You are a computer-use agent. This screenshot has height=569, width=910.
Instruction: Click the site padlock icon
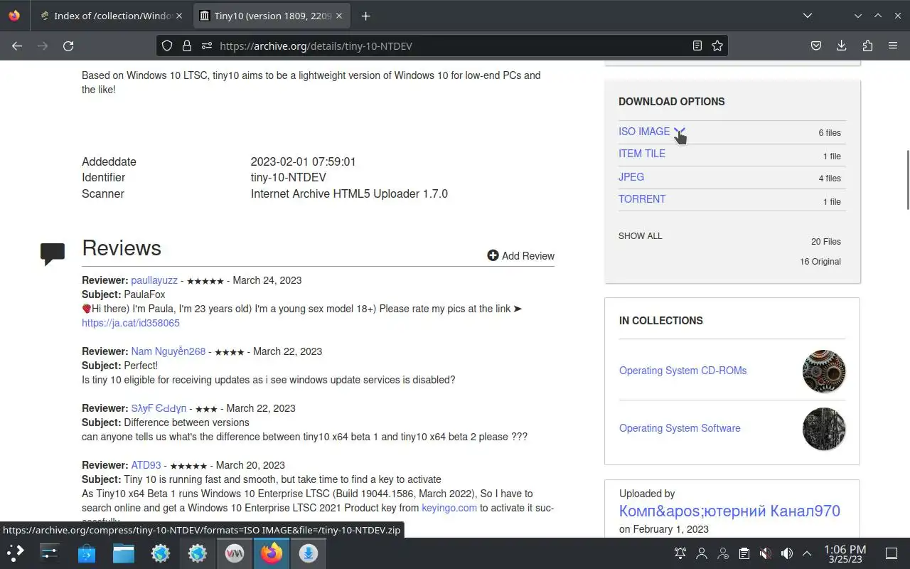coord(187,46)
